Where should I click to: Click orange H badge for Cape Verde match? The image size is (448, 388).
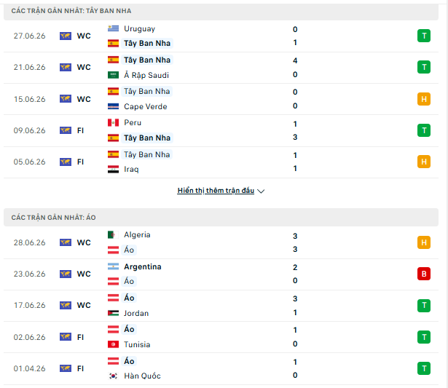pos(424,99)
